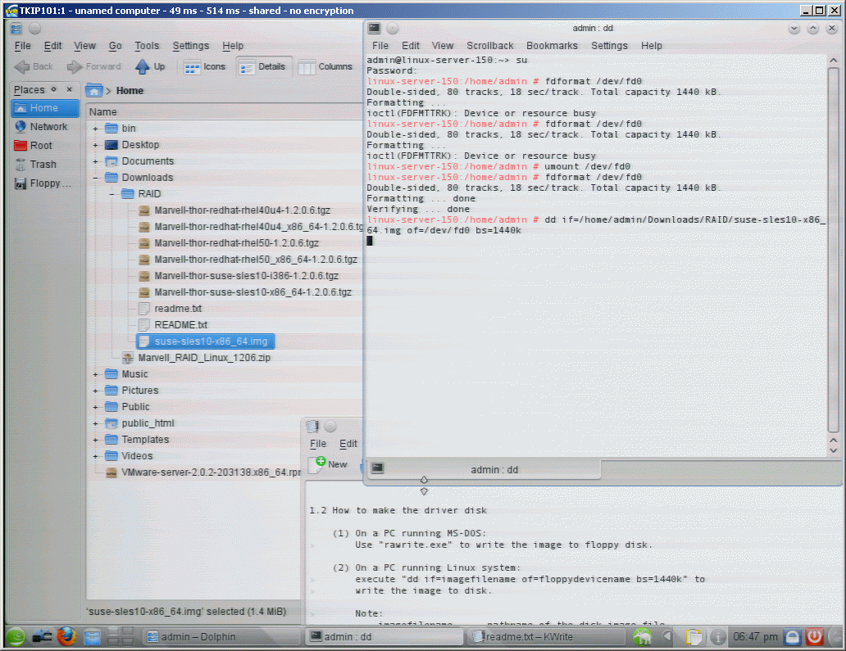Switch to admin – Dolphin taskbar entry

(x=221, y=637)
